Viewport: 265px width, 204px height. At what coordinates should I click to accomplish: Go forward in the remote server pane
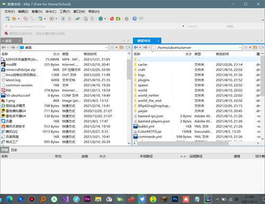145,48
